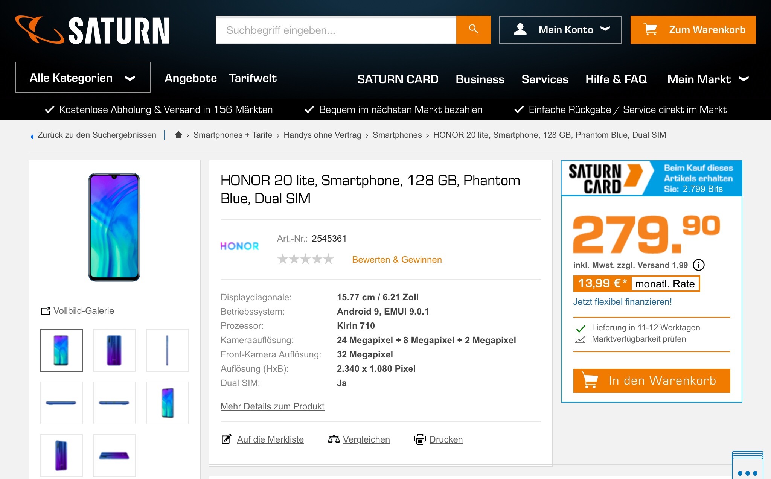Click the Smartphones breadcrumb
771x479 pixels.
(x=397, y=135)
